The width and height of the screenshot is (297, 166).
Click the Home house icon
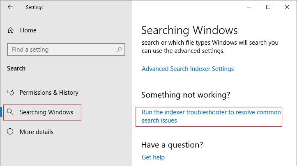coord(11,30)
